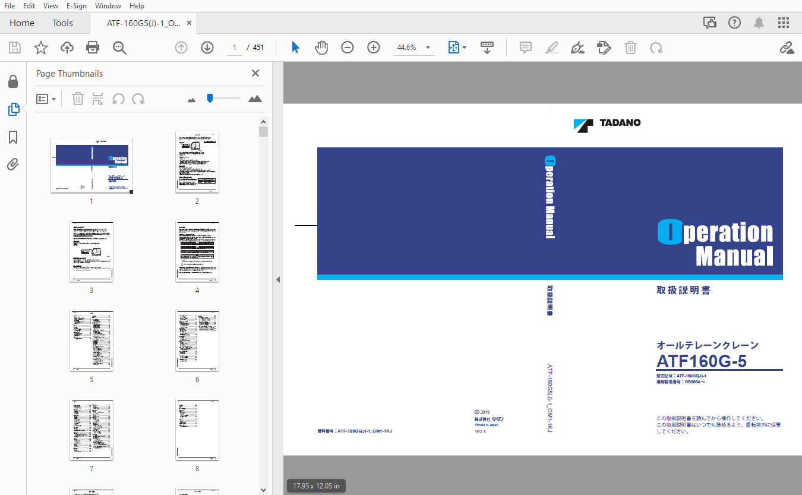The height and width of the screenshot is (495, 802).
Task: Select page 1 thumbnail
Action: (91, 165)
